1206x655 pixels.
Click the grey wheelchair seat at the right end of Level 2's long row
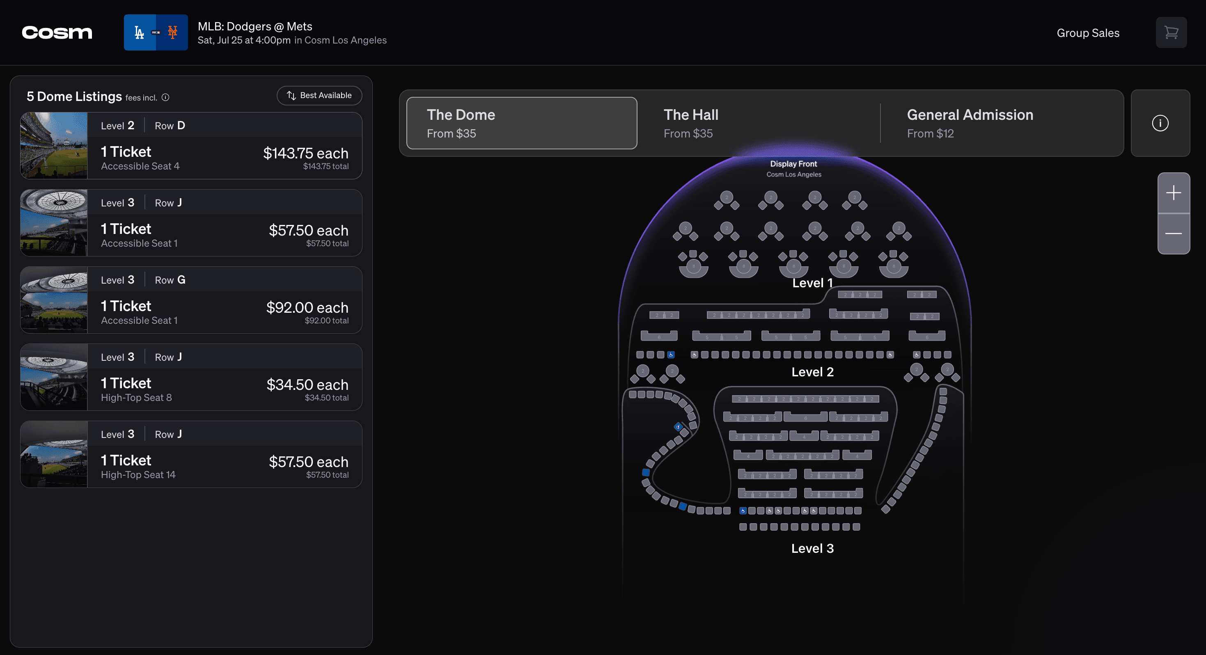[x=890, y=355]
